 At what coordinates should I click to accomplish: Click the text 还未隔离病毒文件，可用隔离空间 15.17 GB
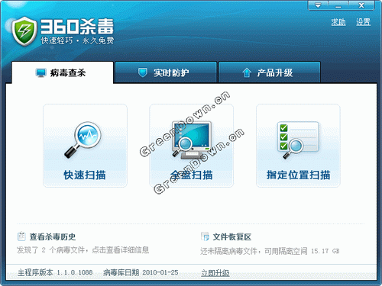pyautogui.click(x=270, y=251)
